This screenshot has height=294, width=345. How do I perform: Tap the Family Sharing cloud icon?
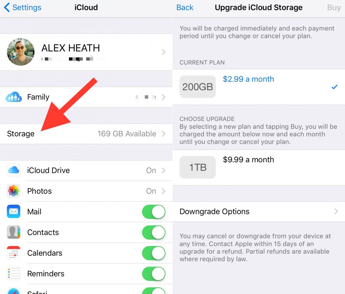pyautogui.click(x=14, y=97)
